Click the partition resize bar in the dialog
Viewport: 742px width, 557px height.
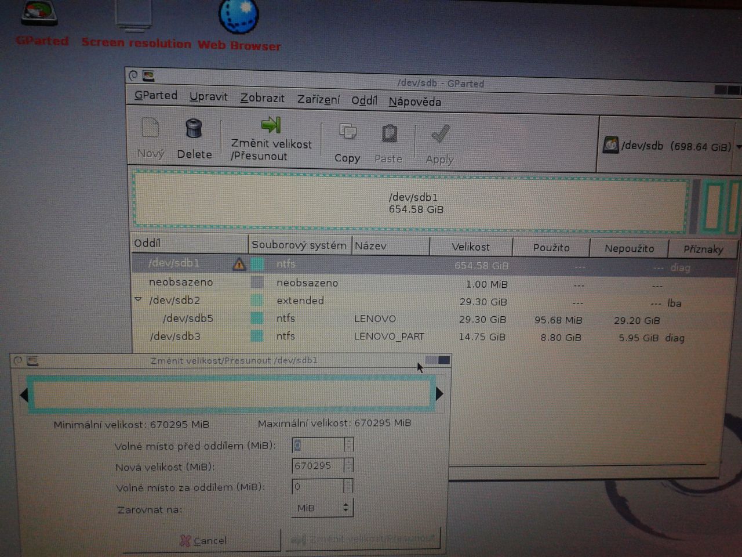pyautogui.click(x=232, y=395)
